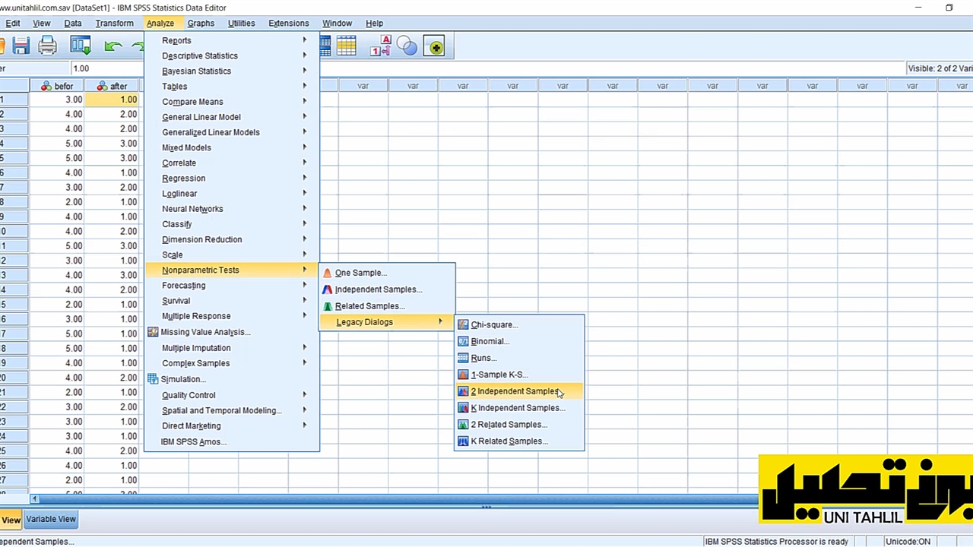Open Missing Value Analysis from the menu
This screenshot has width=973, height=547.
click(x=205, y=332)
